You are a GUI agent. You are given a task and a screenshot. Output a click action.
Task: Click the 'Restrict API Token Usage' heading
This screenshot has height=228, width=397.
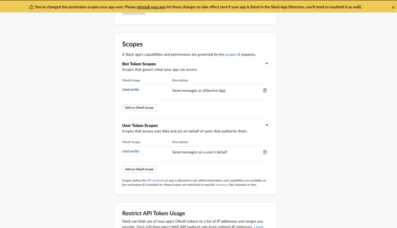pos(153,213)
